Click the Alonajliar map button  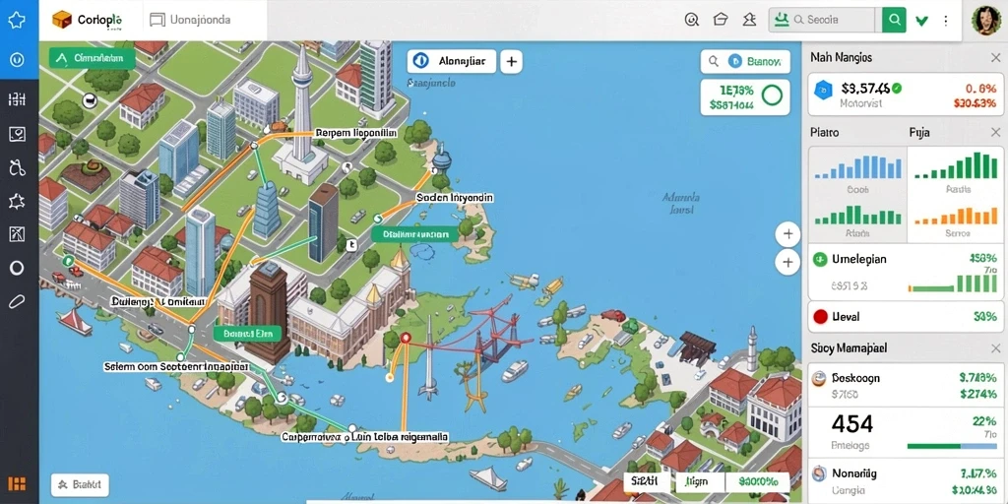451,62
